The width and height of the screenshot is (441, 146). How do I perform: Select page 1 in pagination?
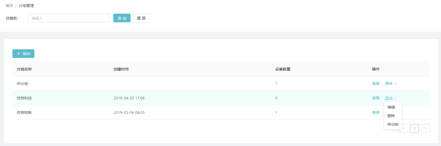pyautogui.click(x=415, y=128)
